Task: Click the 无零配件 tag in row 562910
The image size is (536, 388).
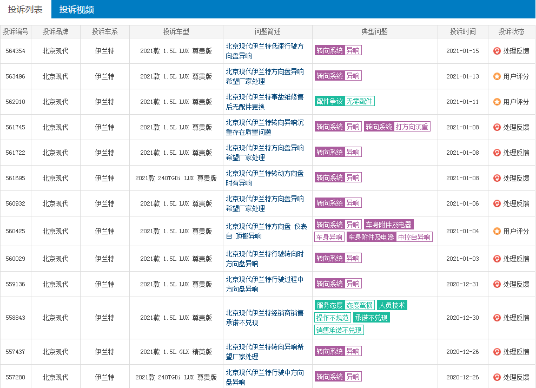Action: [360, 101]
